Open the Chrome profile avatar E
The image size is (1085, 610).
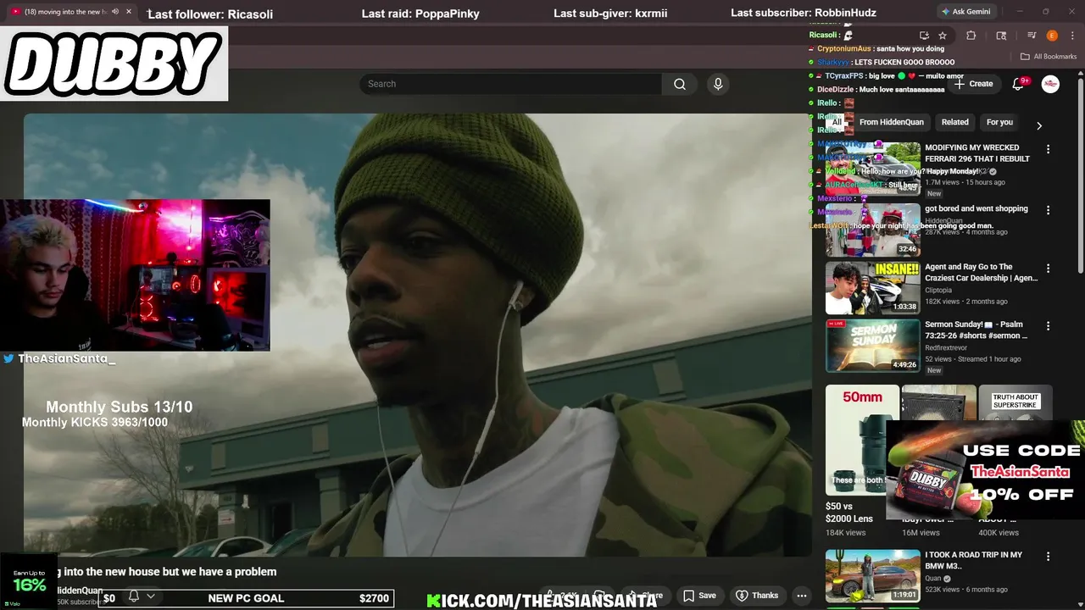(x=1052, y=36)
